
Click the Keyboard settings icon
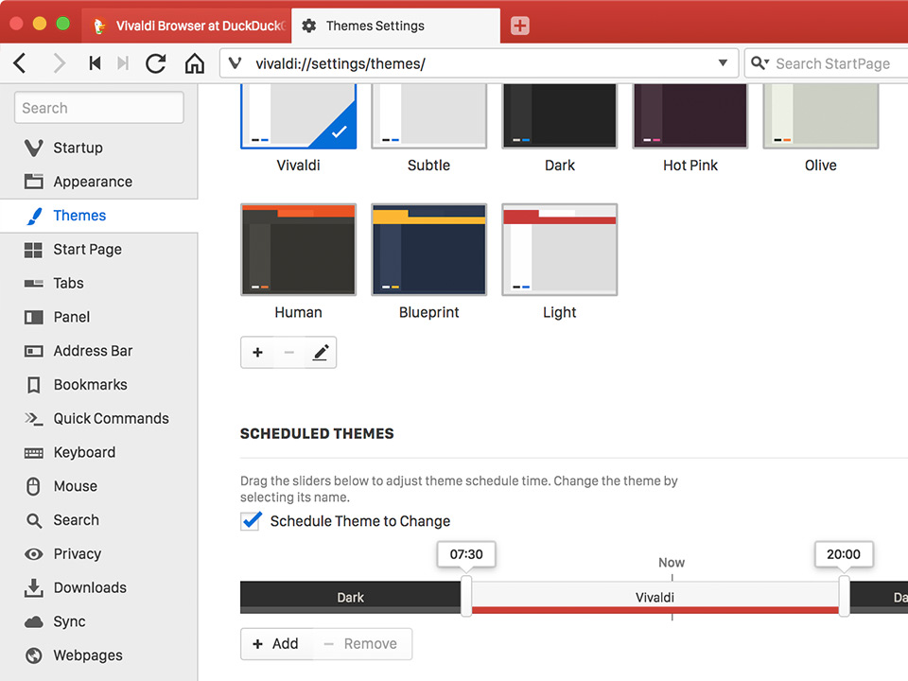[x=34, y=453]
